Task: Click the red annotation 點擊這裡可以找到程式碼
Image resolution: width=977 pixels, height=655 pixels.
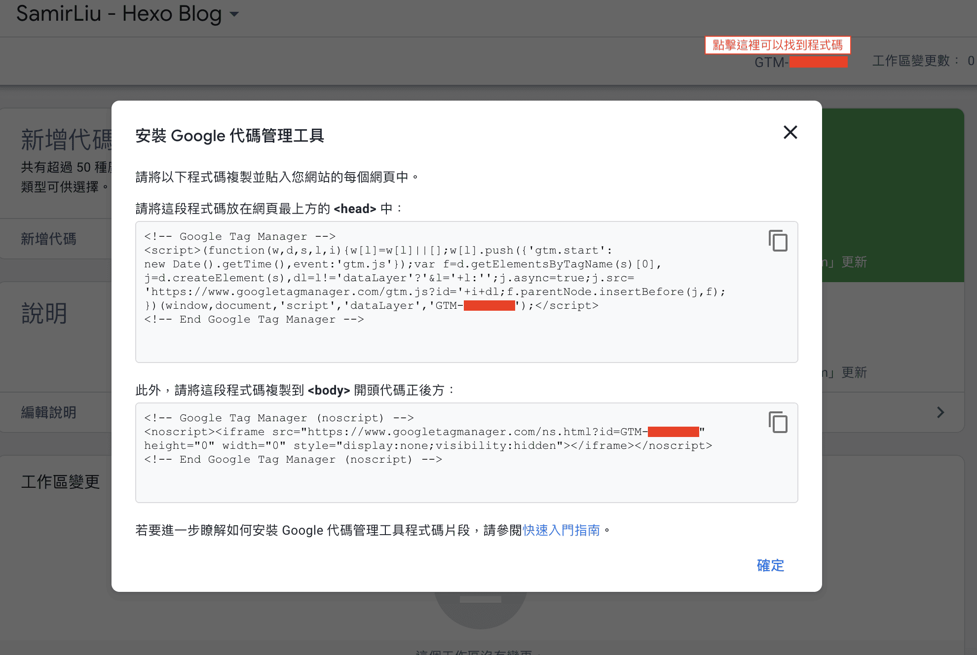Action: tap(777, 45)
